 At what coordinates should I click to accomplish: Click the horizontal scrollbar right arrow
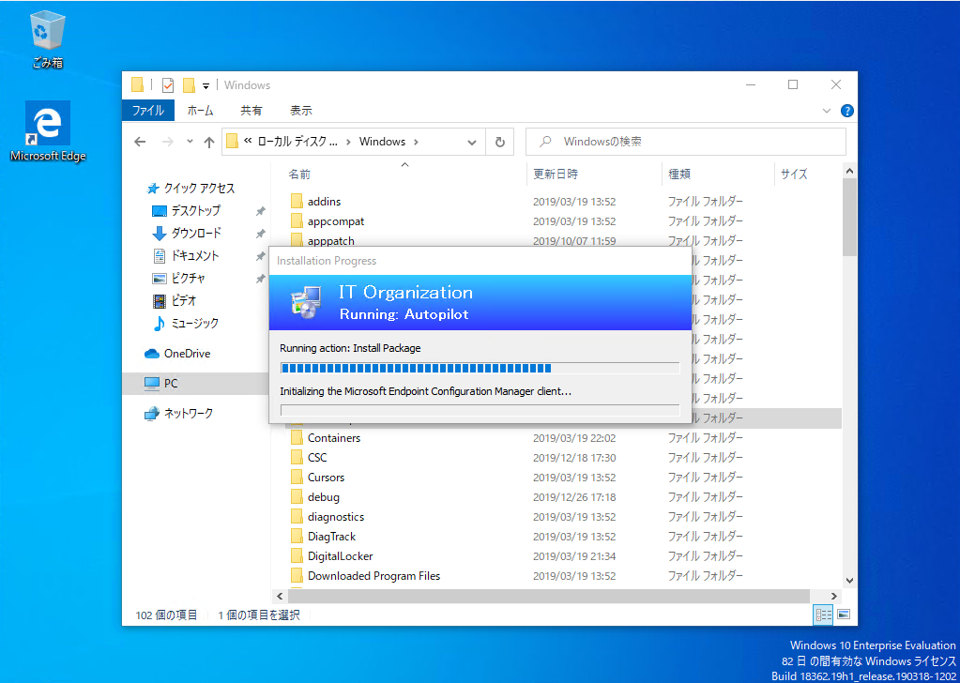click(x=834, y=596)
